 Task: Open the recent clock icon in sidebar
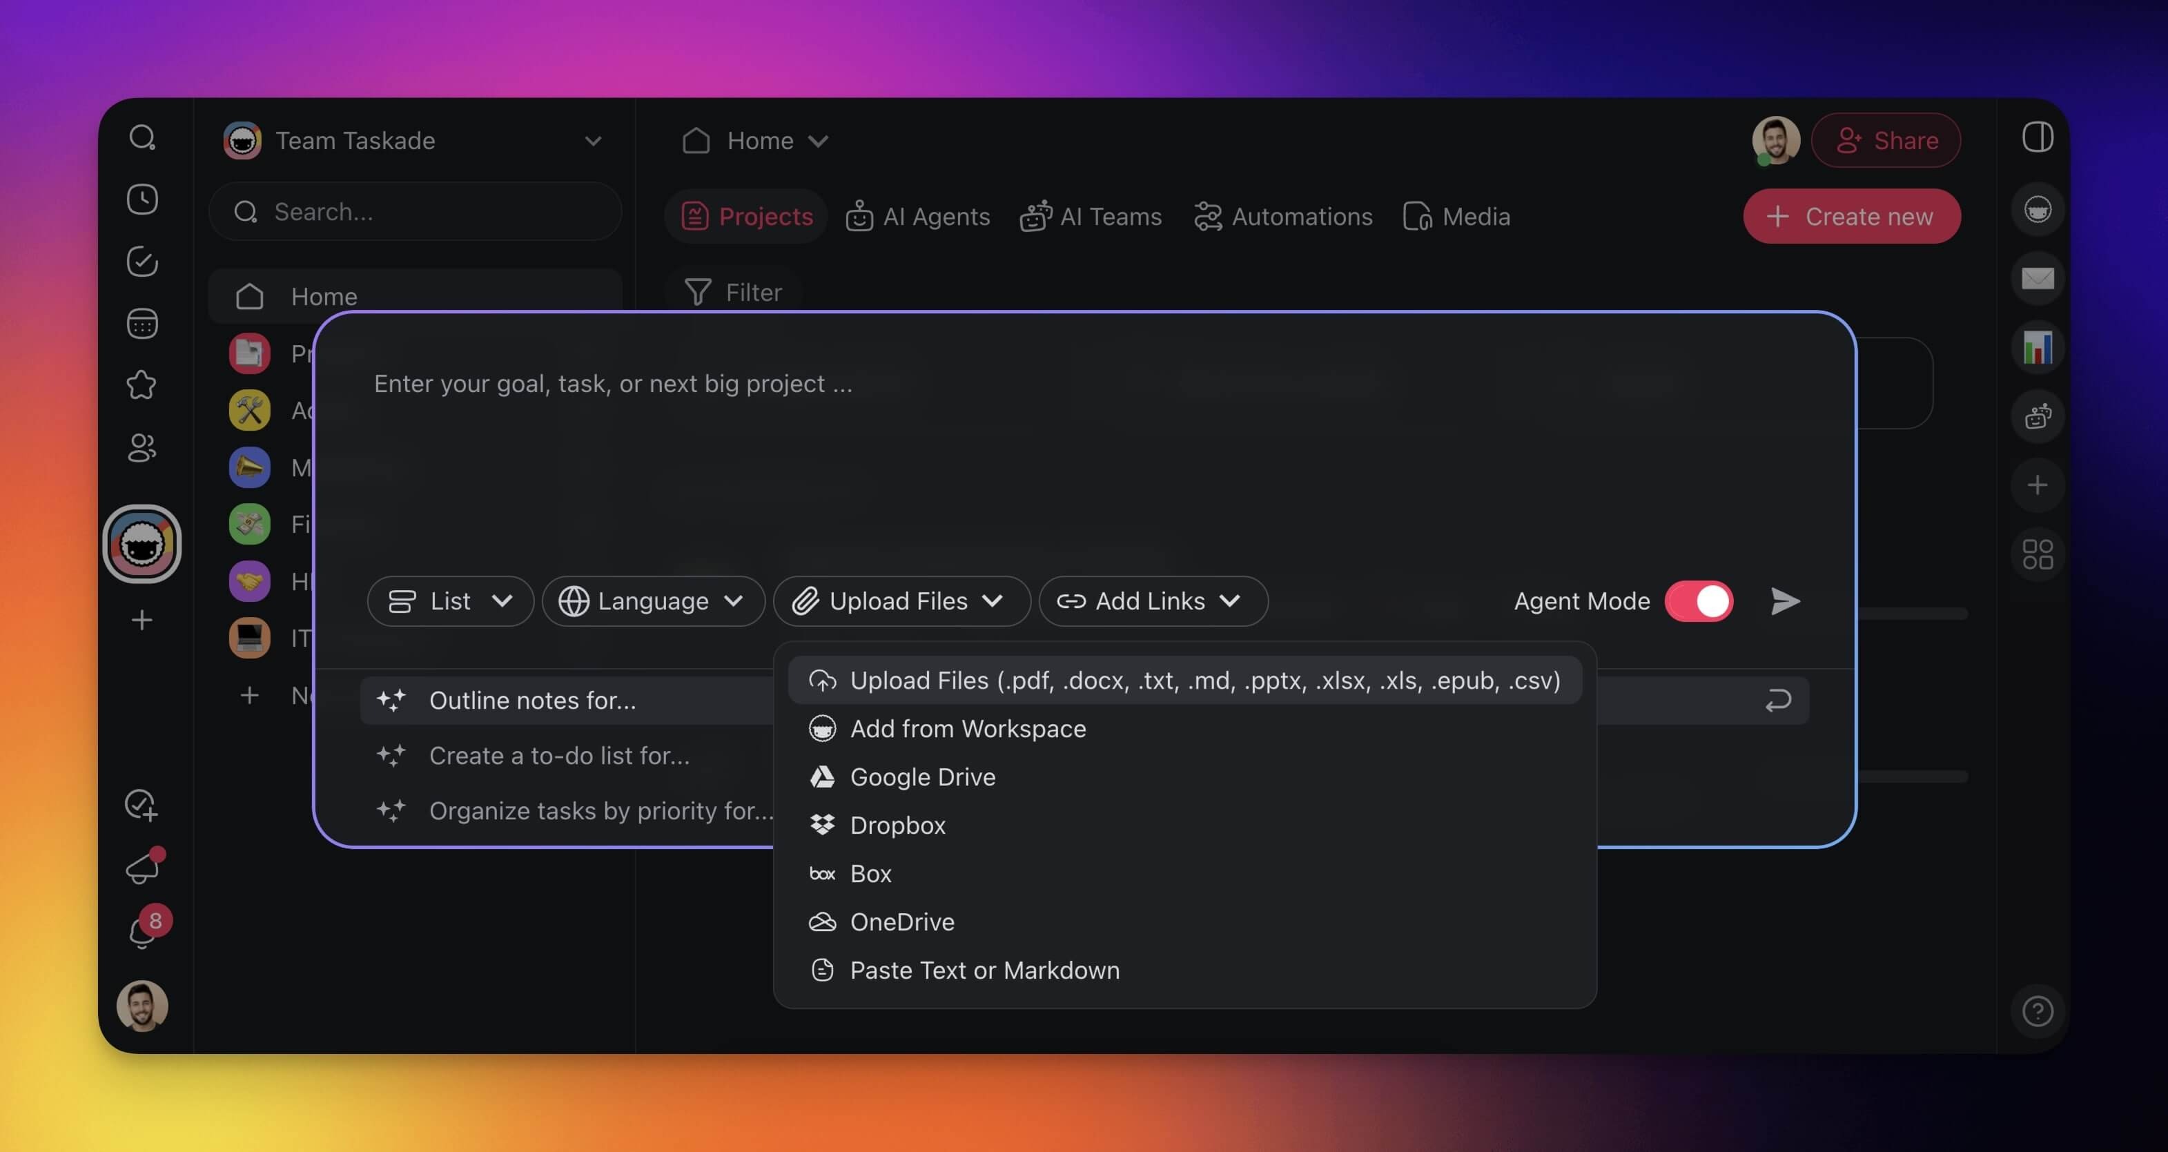click(x=142, y=199)
